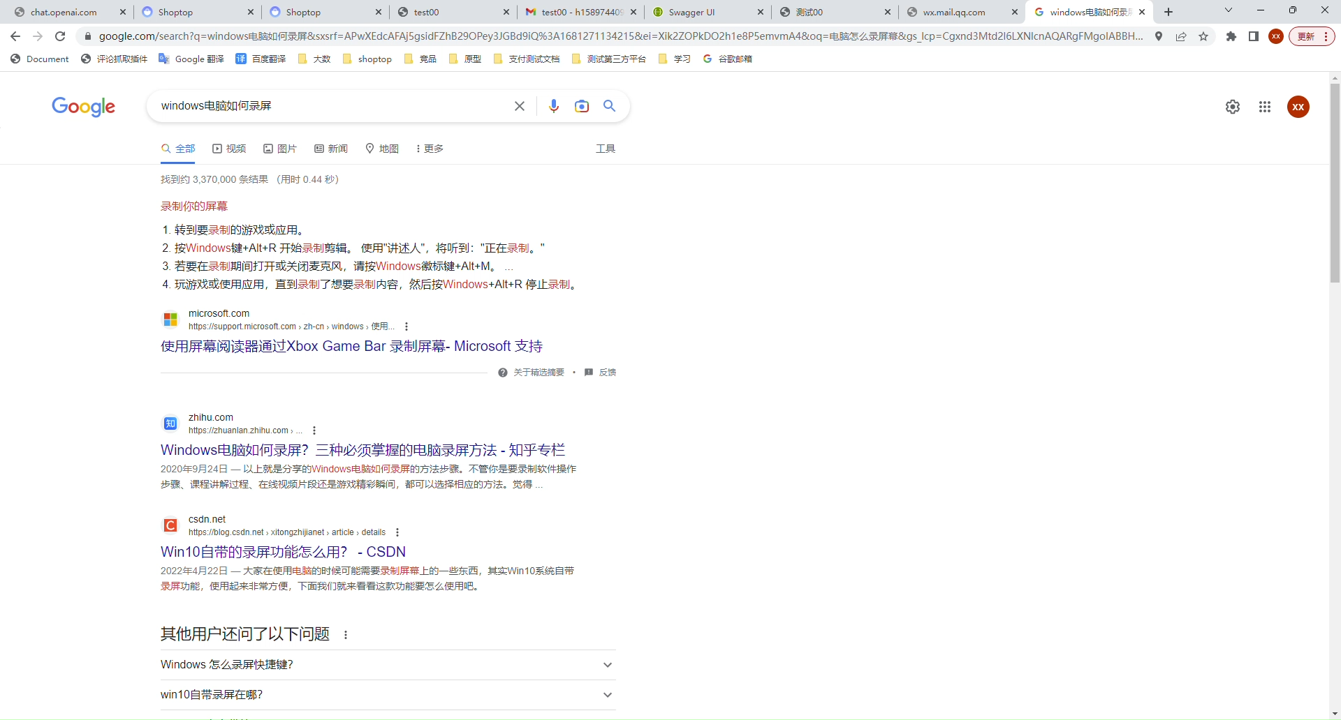Click the XX profile avatar
Viewport: 1341px width, 720px height.
tap(1298, 107)
